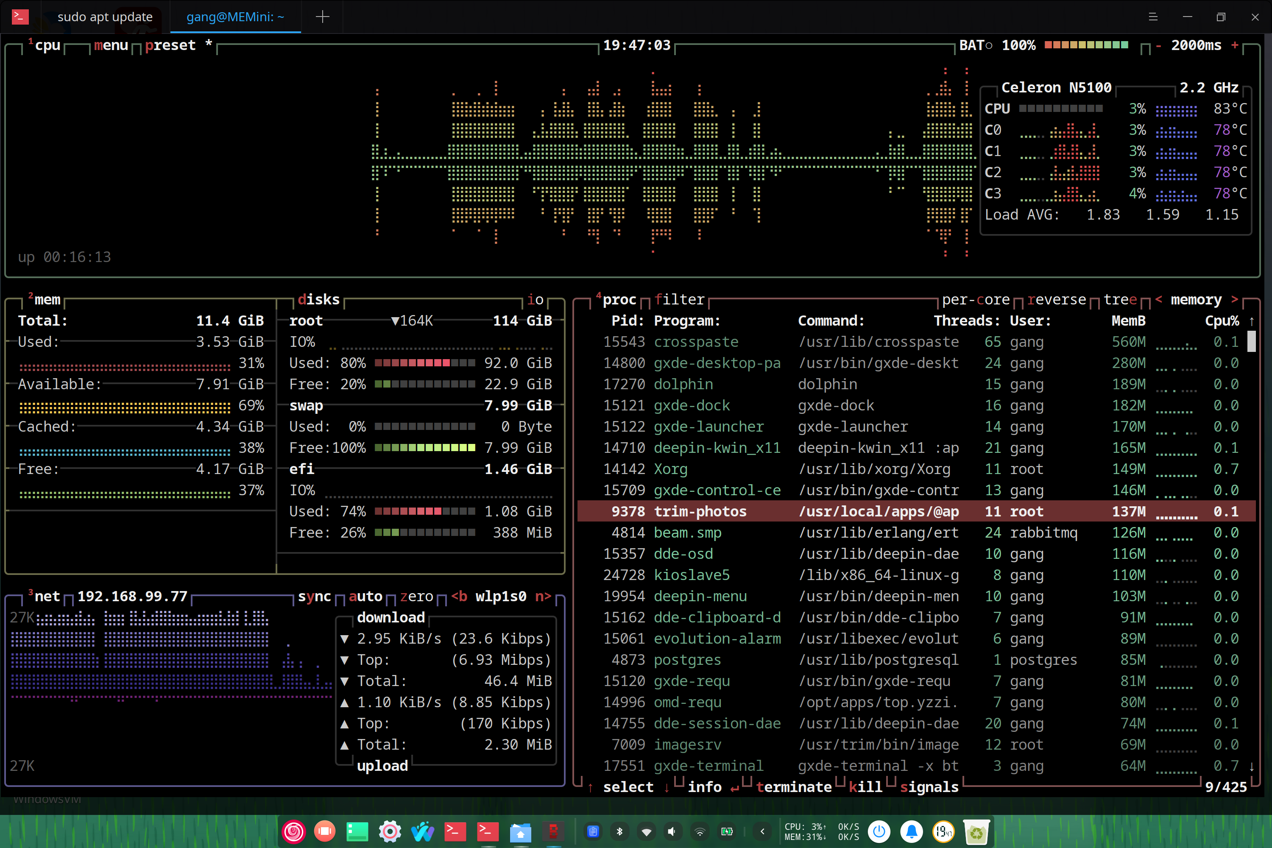Open the trash bin in dock
This screenshot has height=848, width=1272.
(976, 831)
